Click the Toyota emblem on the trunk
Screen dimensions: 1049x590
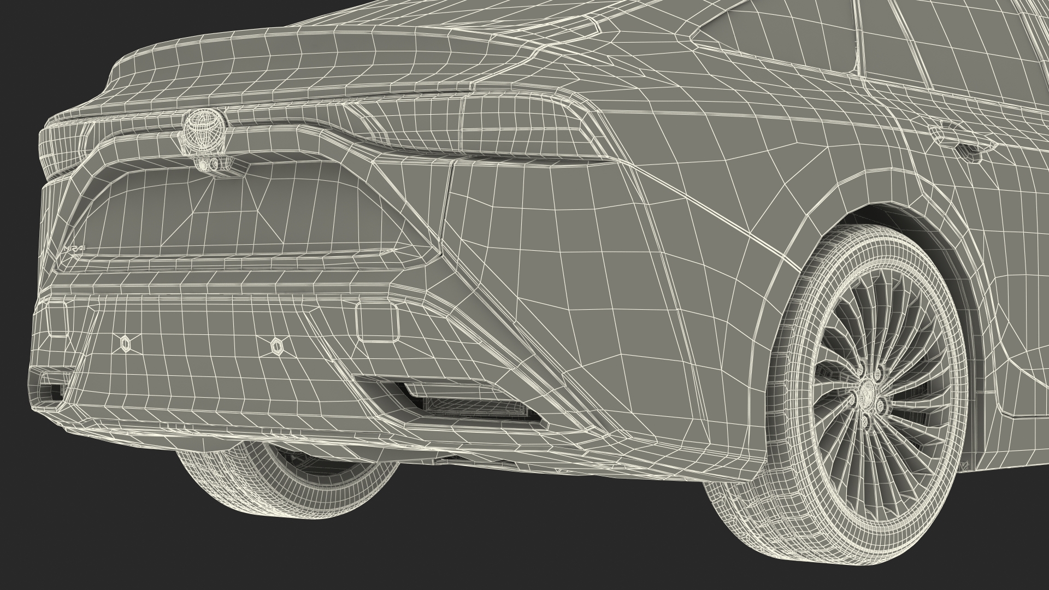(x=203, y=130)
